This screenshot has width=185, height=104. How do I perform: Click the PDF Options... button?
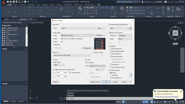(87, 48)
